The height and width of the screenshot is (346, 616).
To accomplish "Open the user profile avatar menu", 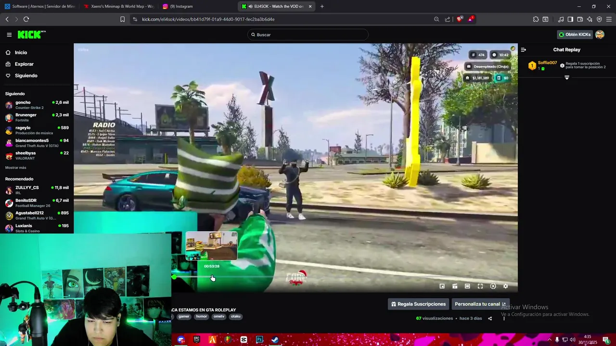I will [x=600, y=35].
